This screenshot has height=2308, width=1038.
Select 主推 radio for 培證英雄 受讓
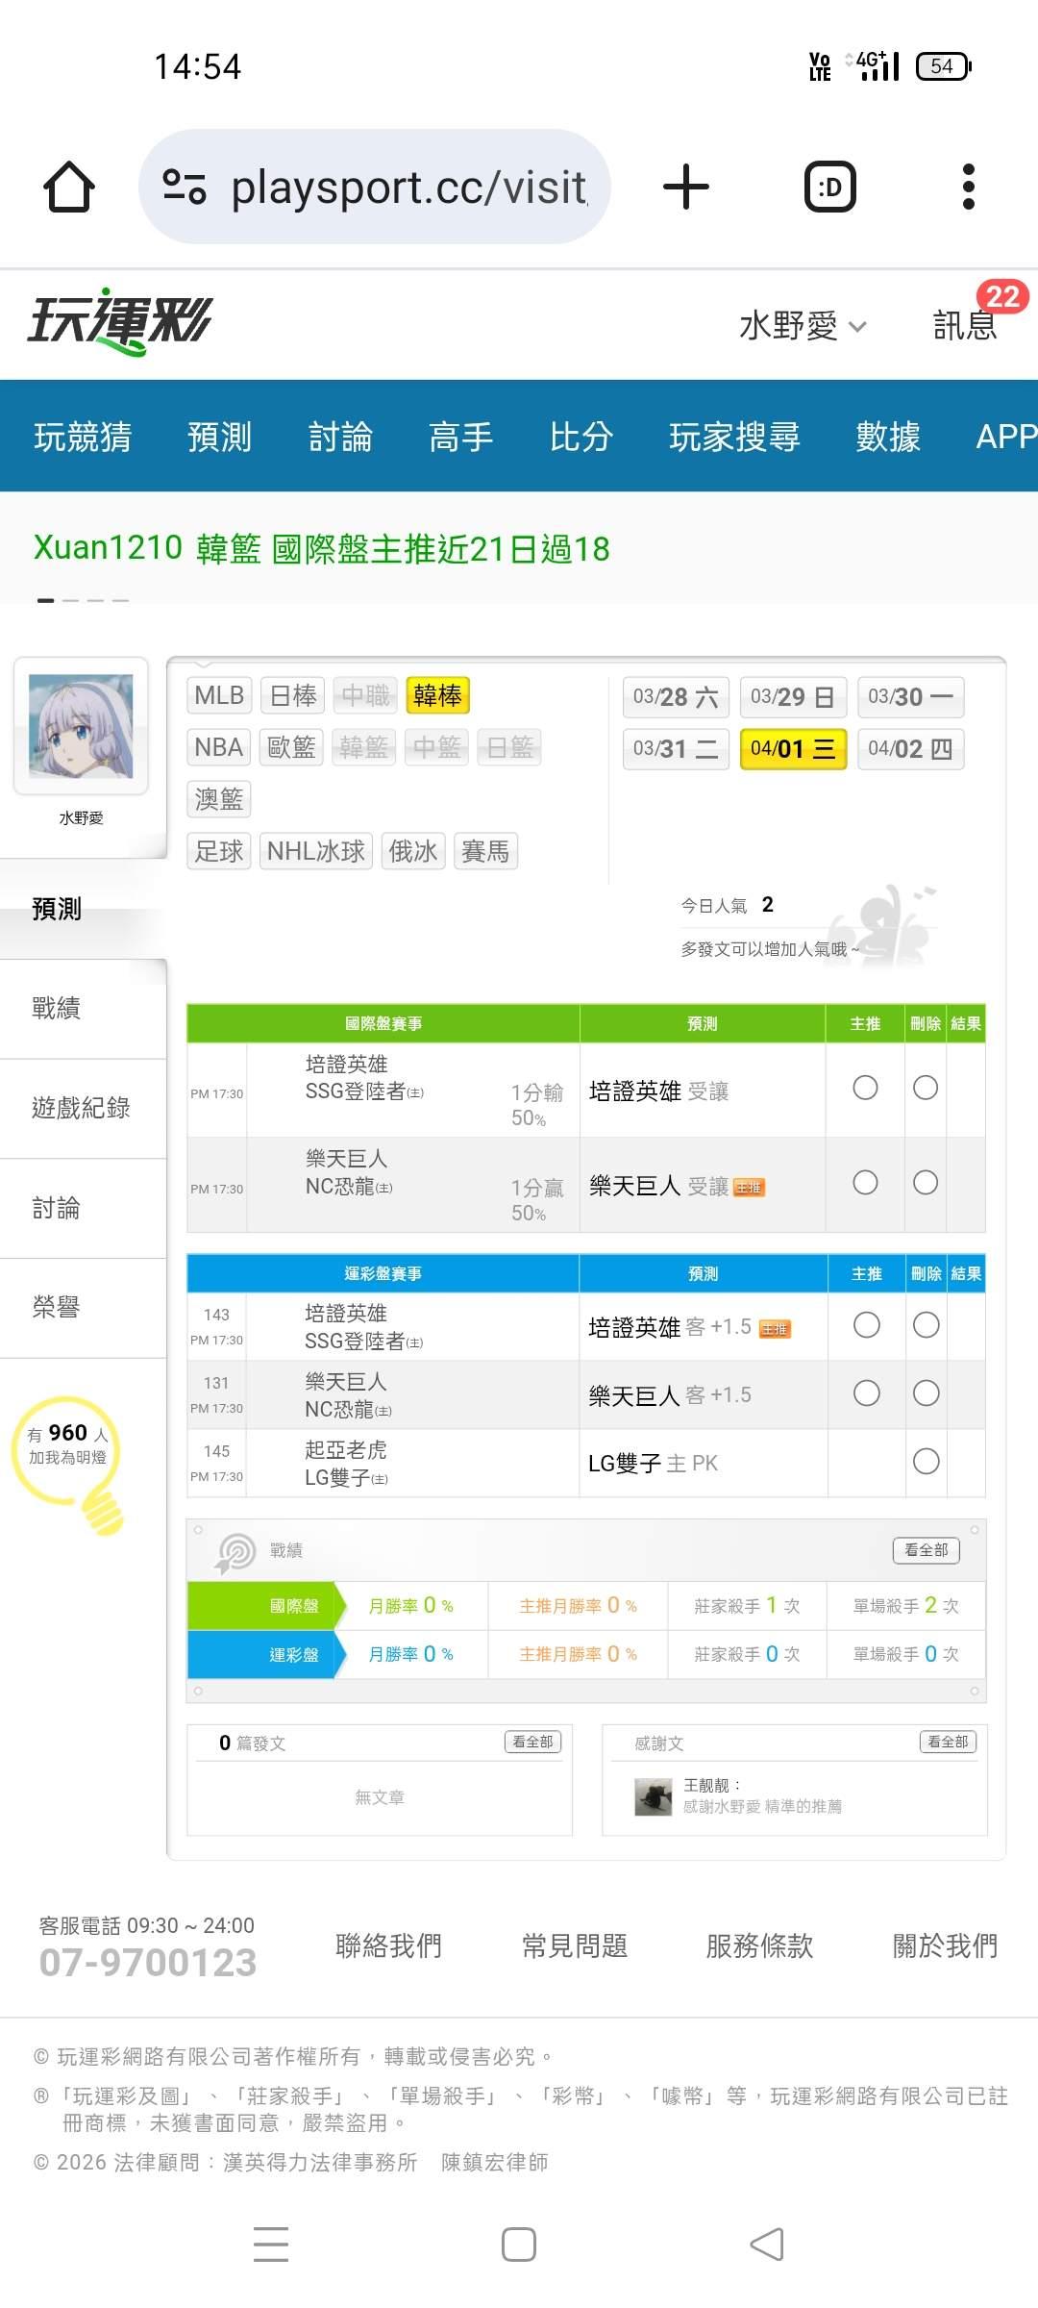(865, 1088)
